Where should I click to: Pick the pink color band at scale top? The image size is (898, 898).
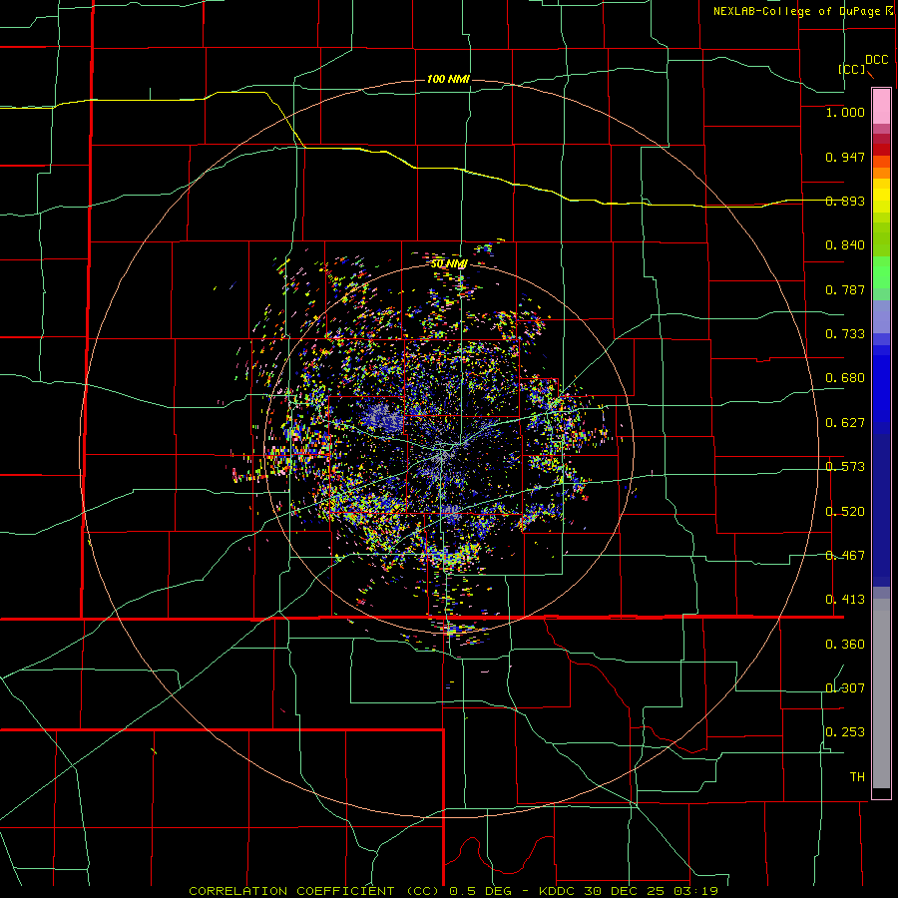coord(881,106)
